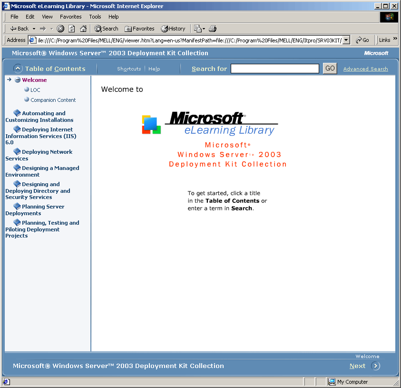Click the Refresh page icon
The image size is (401, 388).
click(x=72, y=29)
